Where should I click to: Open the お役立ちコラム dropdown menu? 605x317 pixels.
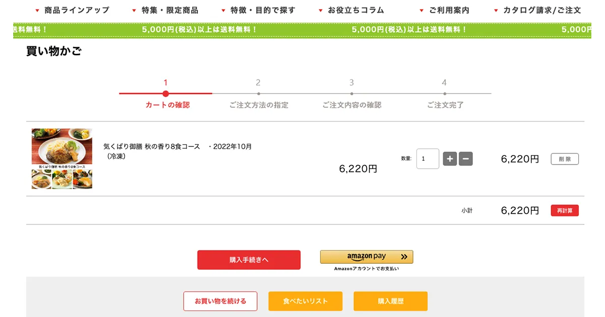pos(355,10)
